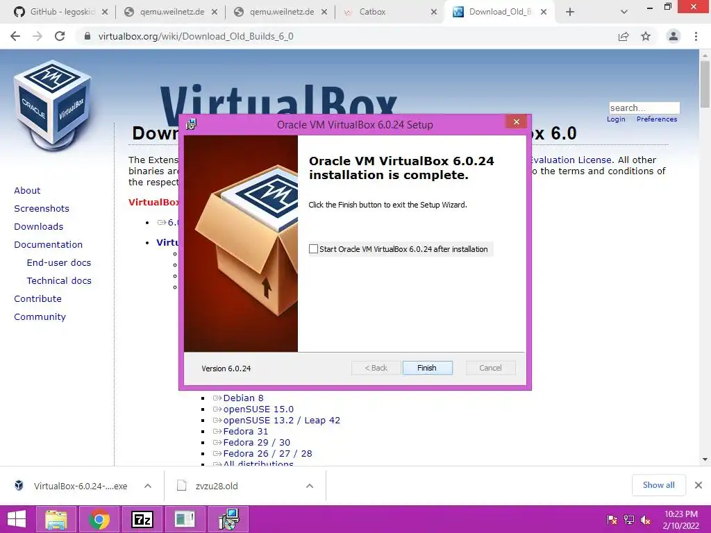Image resolution: width=711 pixels, height=533 pixels.
Task: Click the Action Center flag tray icon
Action: click(612, 520)
